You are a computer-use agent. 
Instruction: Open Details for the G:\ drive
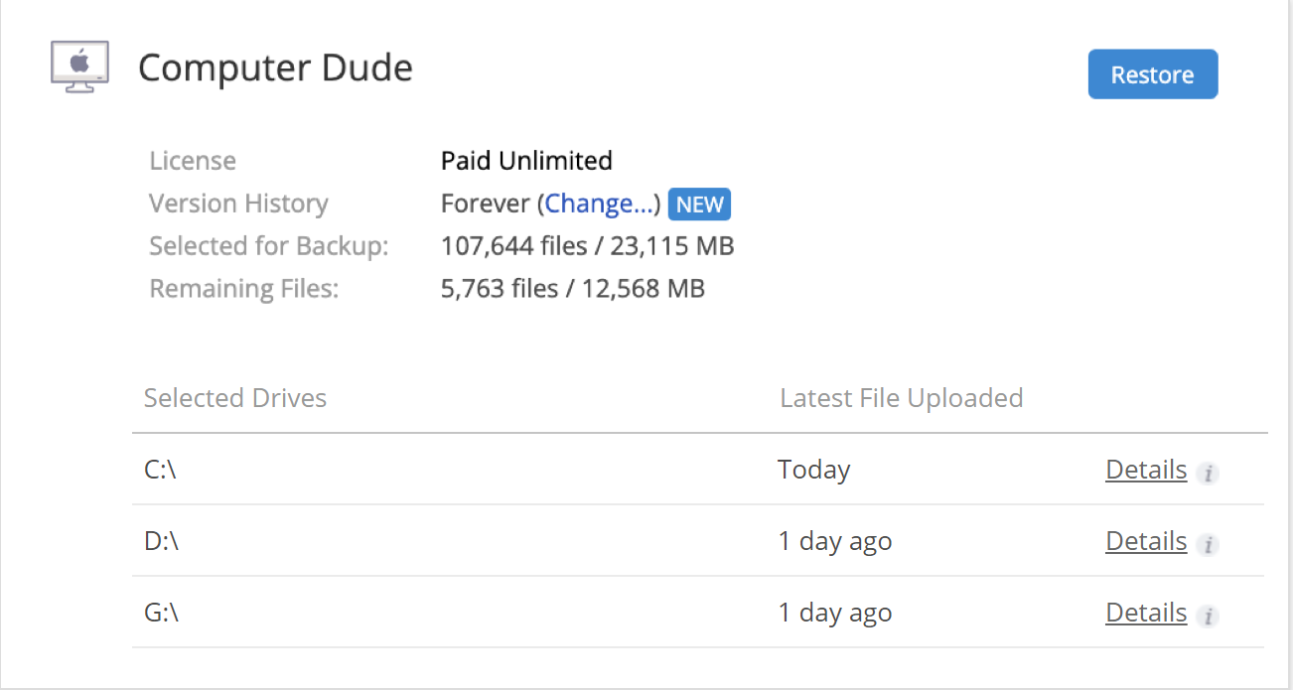1146,613
